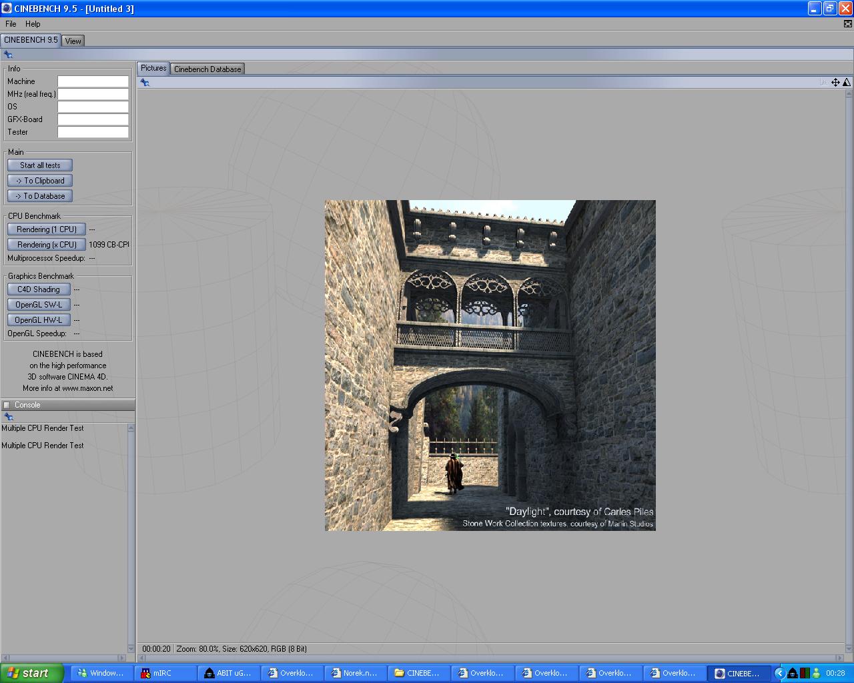Screen dimensions: 854x683
Task: Select the move picture tool icon
Action: [835, 83]
